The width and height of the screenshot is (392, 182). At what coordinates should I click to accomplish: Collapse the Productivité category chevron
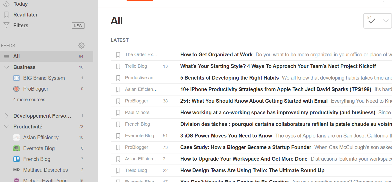coord(7,127)
